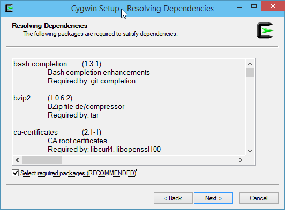Select the ca-certificates package entry

35,132
